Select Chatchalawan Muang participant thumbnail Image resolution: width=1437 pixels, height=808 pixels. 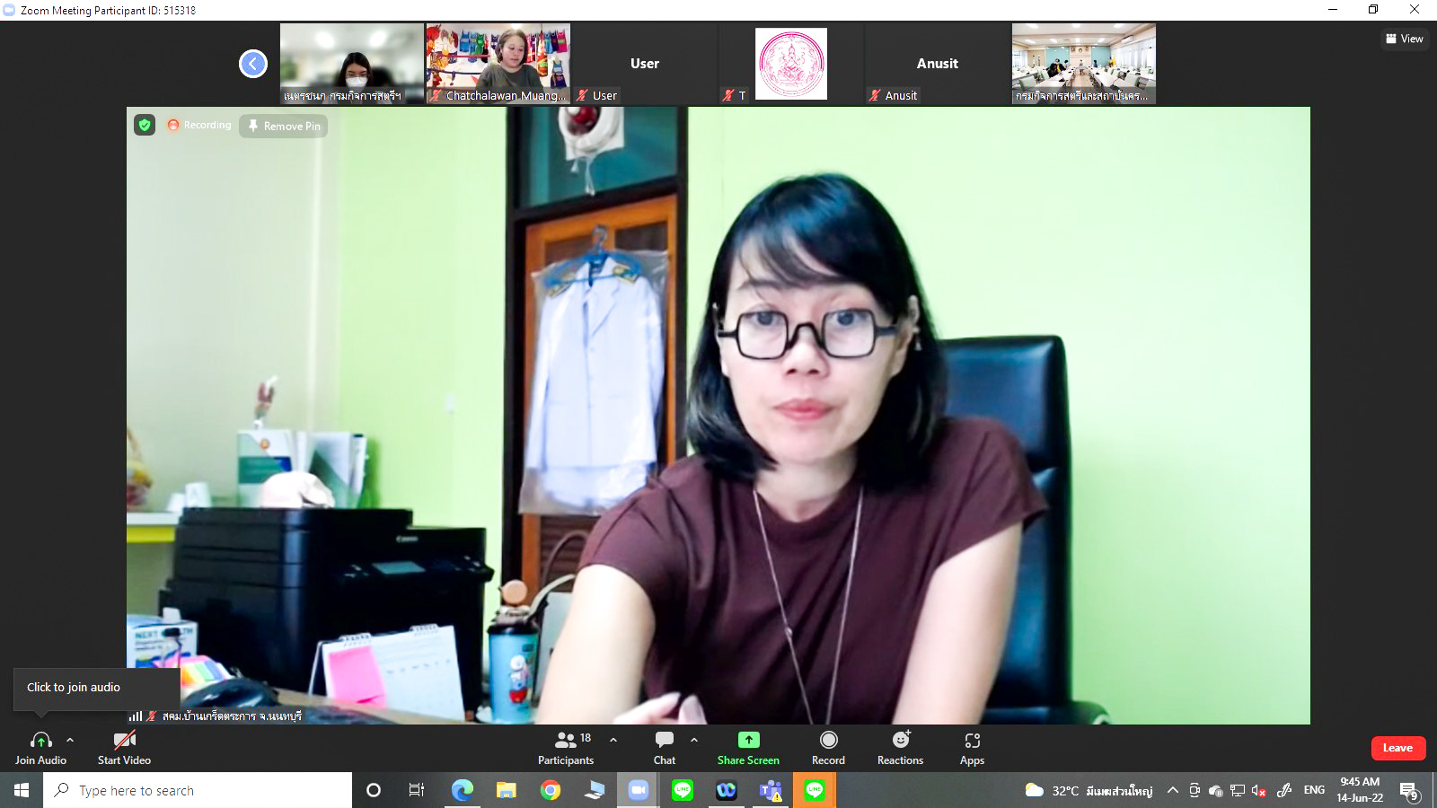click(498, 64)
